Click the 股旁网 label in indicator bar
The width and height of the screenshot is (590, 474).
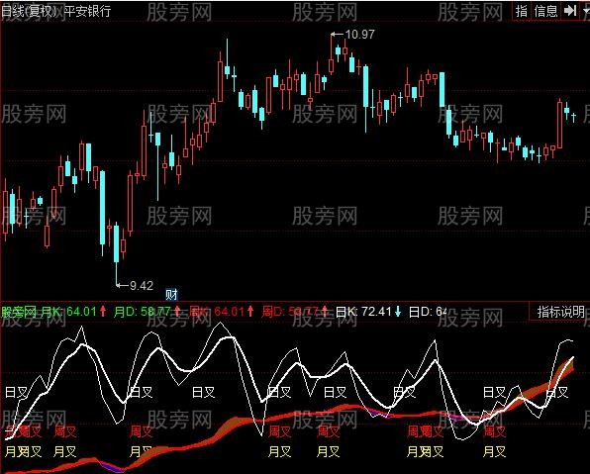[19, 312]
